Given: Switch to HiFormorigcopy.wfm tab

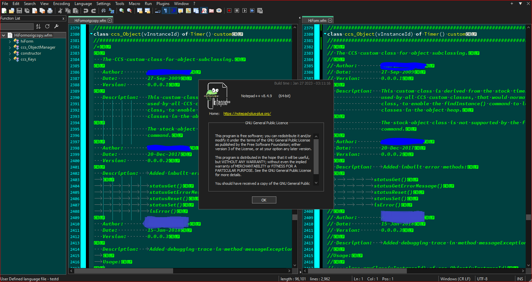Looking at the screenshot, I should [90, 21].
